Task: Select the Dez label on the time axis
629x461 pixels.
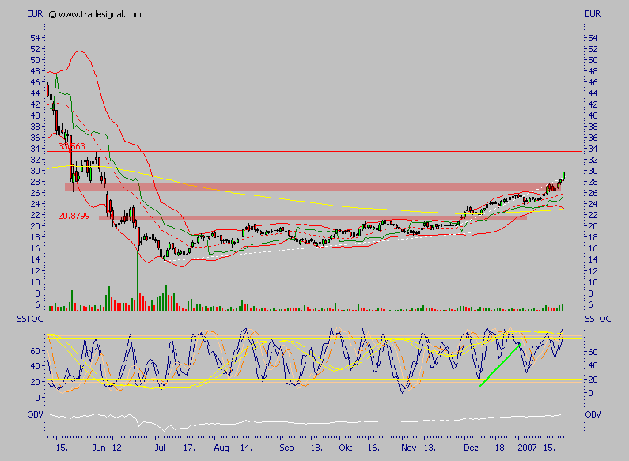Action: pyautogui.click(x=471, y=448)
